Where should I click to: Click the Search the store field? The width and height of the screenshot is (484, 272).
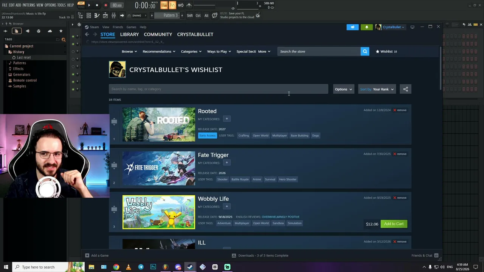tap(319, 51)
